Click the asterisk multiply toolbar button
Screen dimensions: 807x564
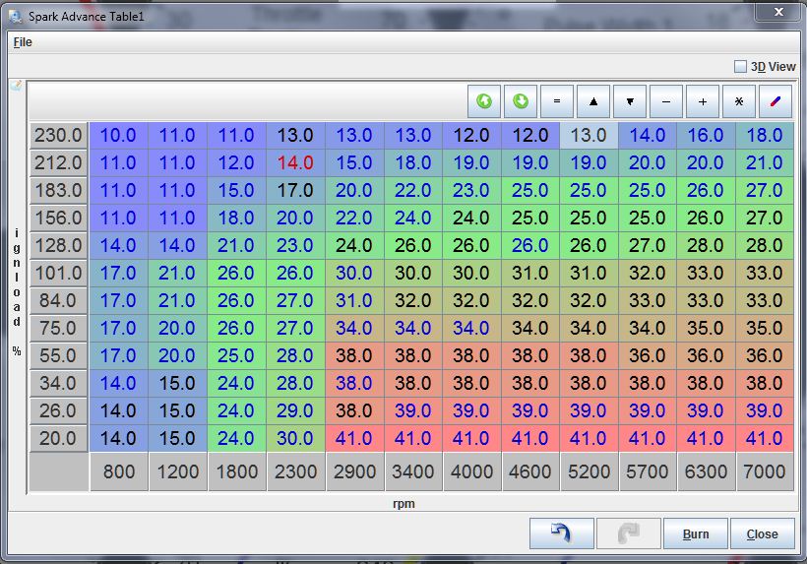coord(739,101)
